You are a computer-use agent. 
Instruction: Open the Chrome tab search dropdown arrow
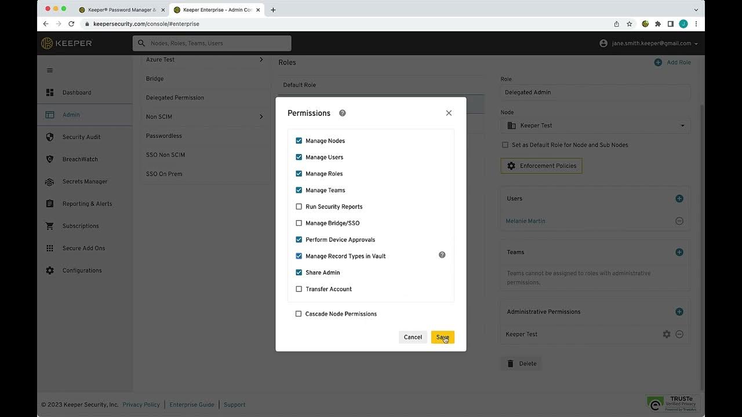click(x=696, y=10)
